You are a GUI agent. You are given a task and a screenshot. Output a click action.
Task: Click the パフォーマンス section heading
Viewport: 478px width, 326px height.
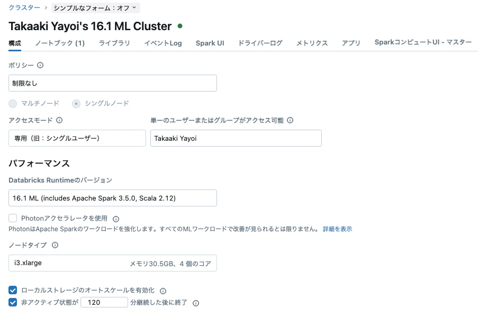coord(39,164)
